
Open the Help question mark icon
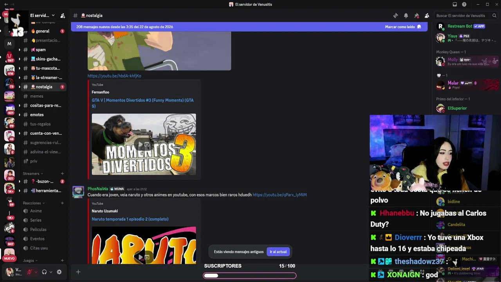(x=464, y=4)
